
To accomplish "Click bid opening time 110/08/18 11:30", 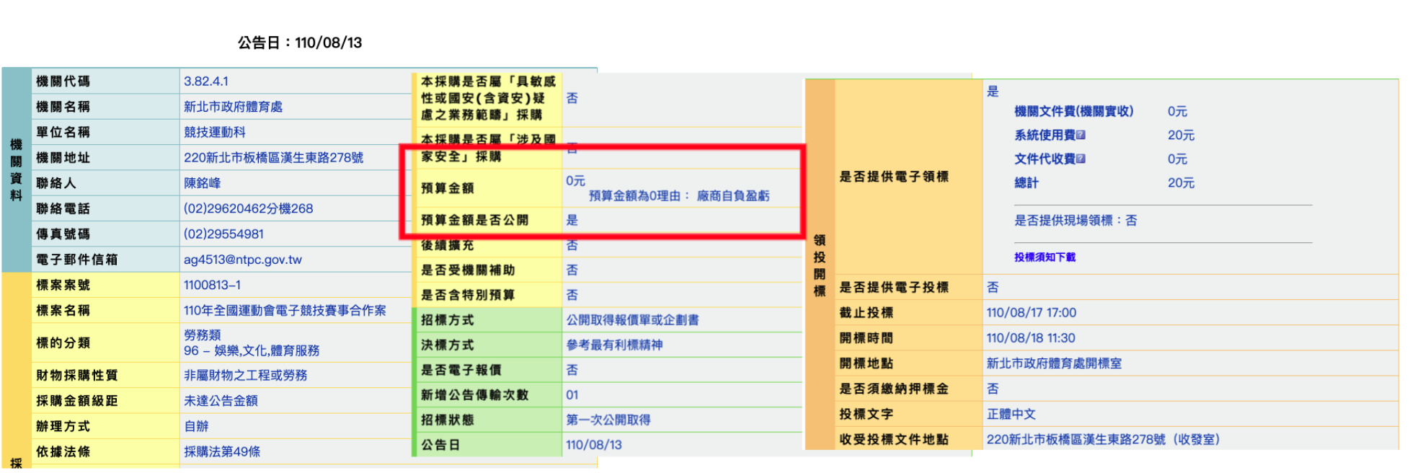I will [x=1031, y=337].
